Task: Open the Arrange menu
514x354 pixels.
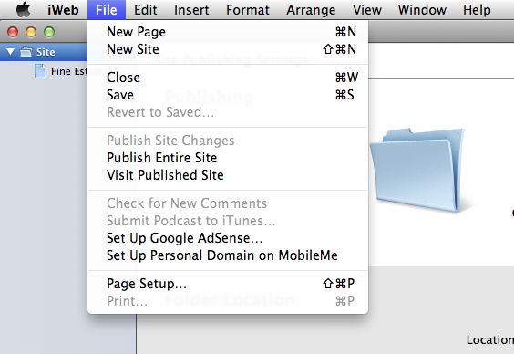Action: point(311,10)
